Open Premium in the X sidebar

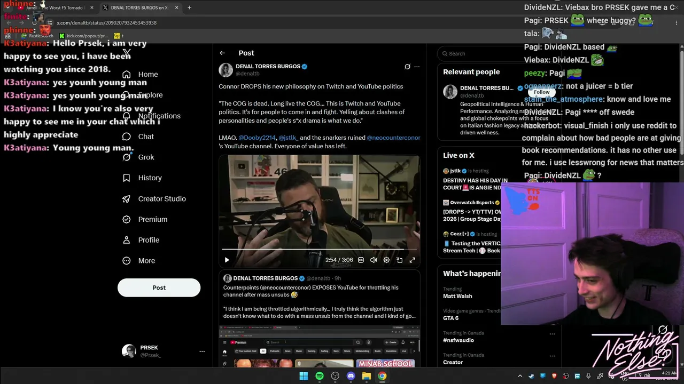(144, 219)
